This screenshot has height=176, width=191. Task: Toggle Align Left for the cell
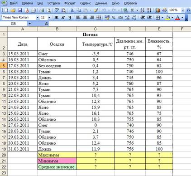tap(78, 18)
